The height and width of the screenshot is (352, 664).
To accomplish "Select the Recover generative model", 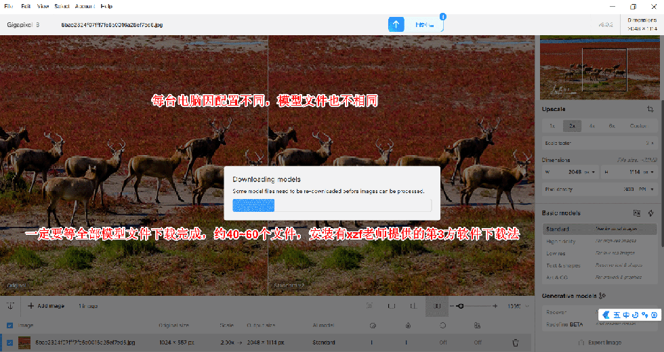I will pyautogui.click(x=570, y=312).
